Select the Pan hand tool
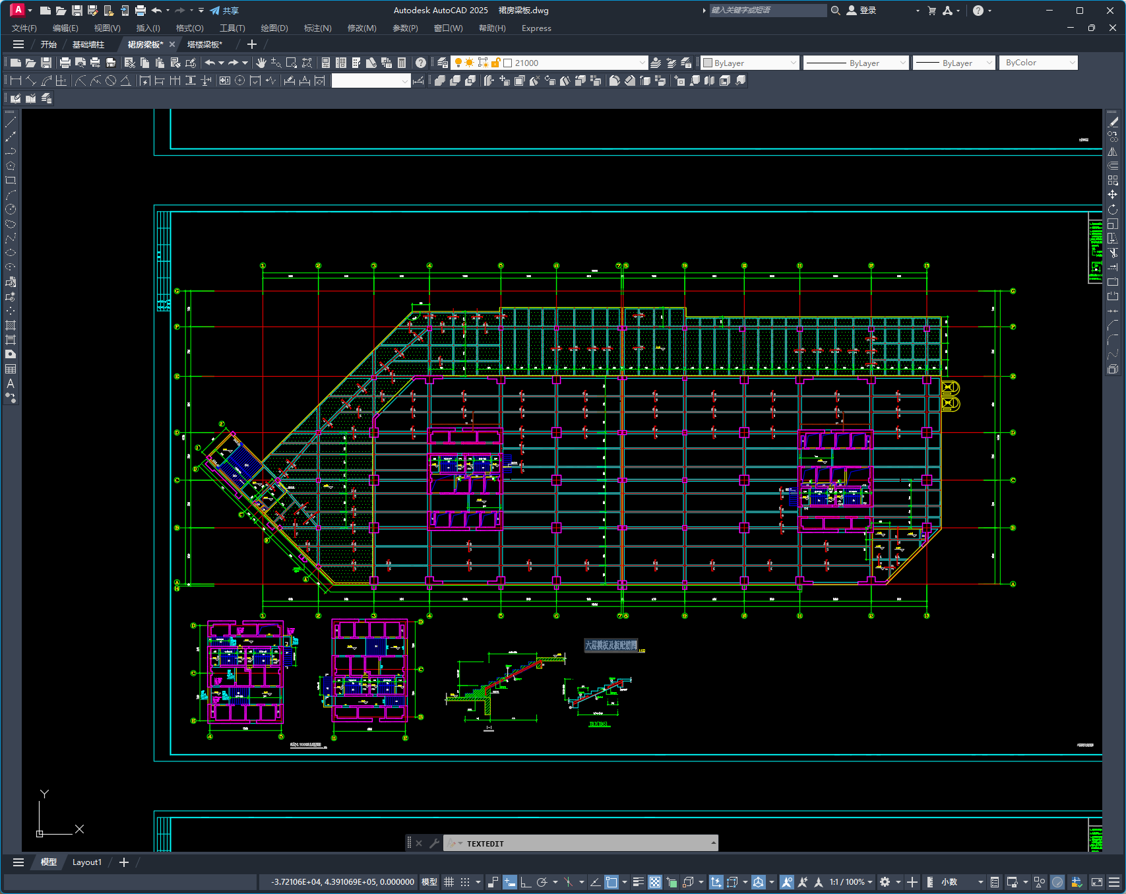1126x894 pixels. click(x=261, y=63)
